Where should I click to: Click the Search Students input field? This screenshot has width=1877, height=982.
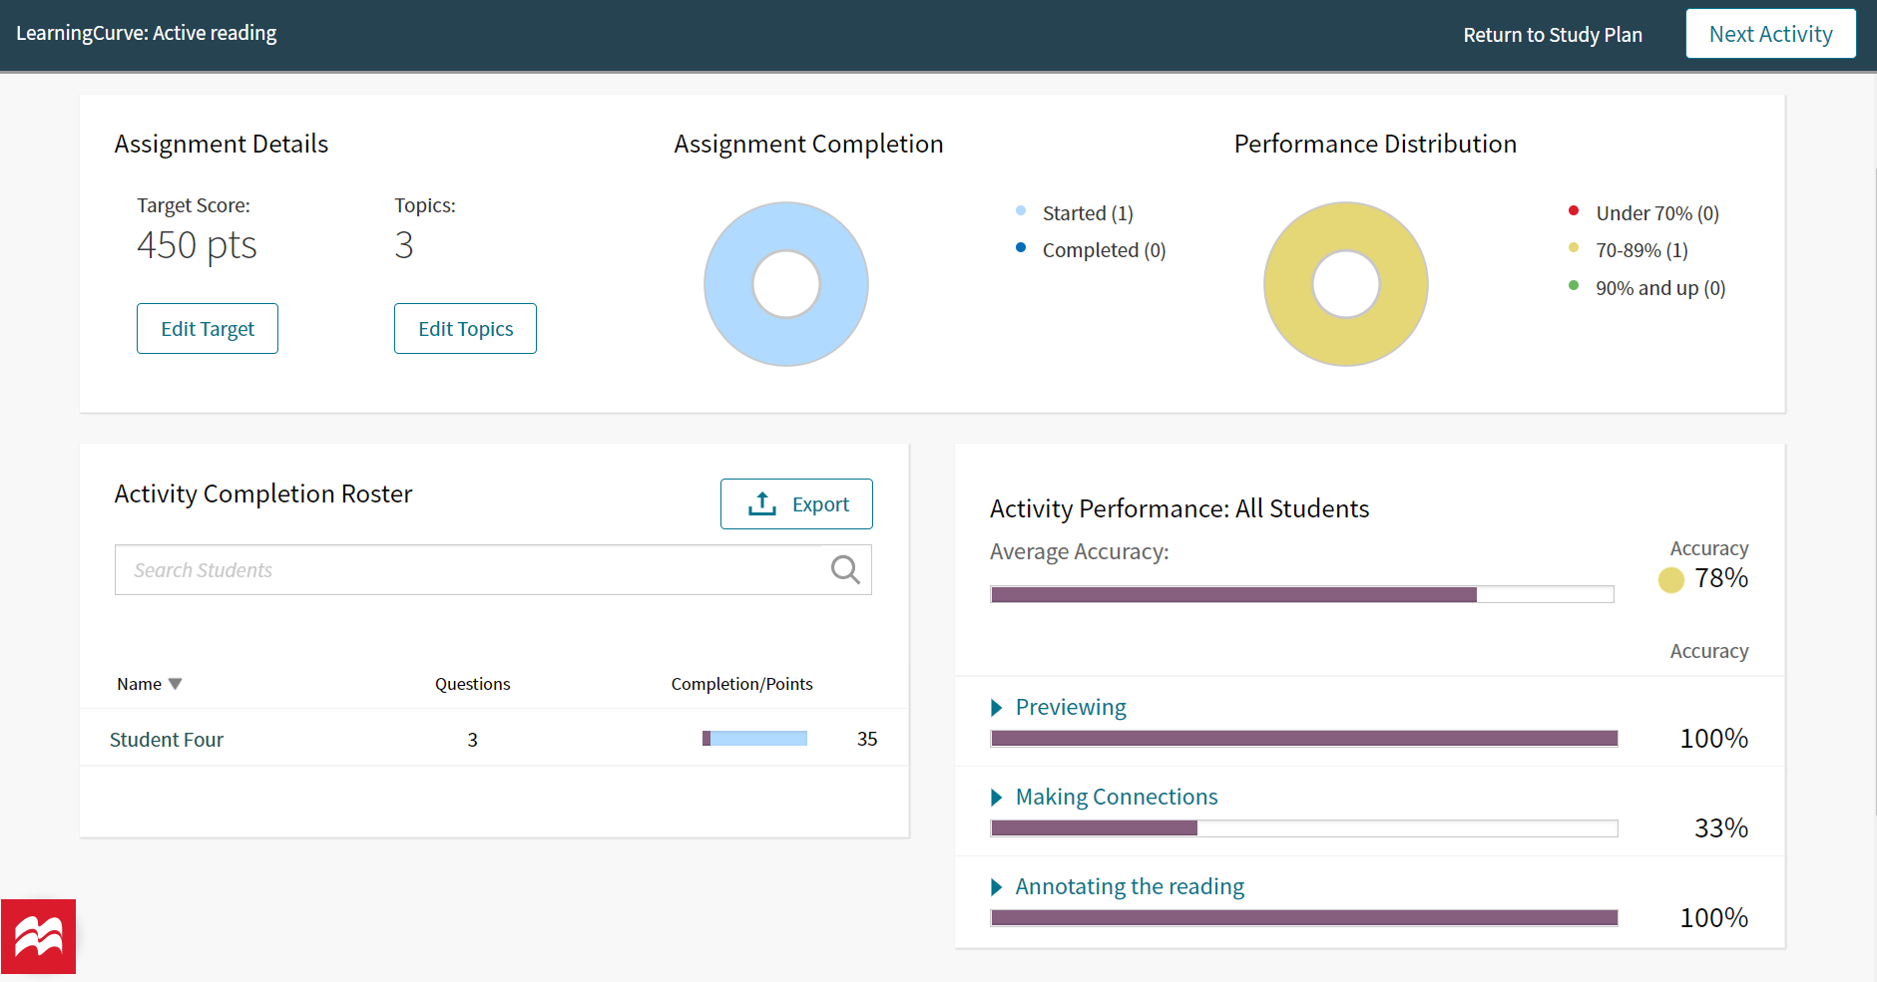(x=449, y=569)
